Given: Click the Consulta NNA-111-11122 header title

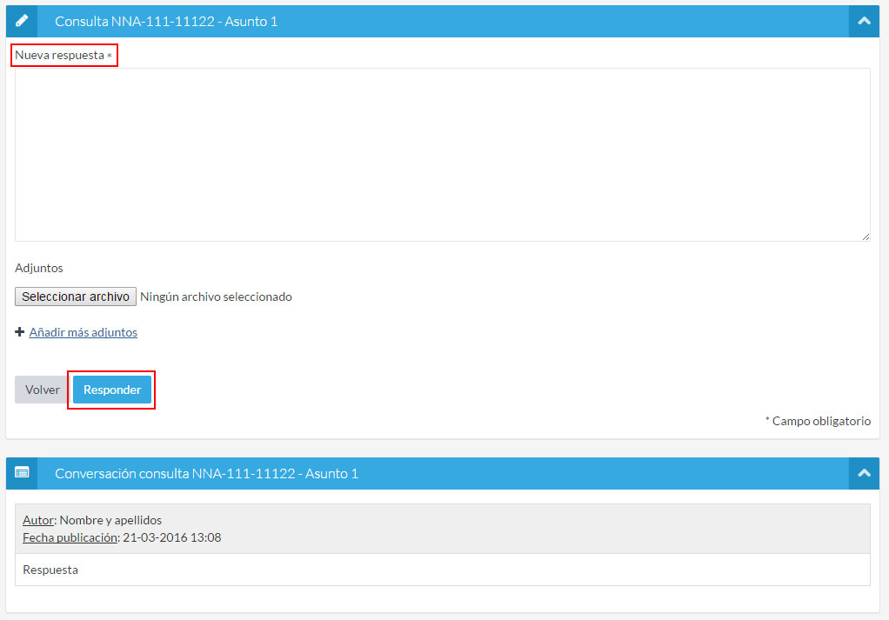Looking at the screenshot, I should pyautogui.click(x=166, y=21).
